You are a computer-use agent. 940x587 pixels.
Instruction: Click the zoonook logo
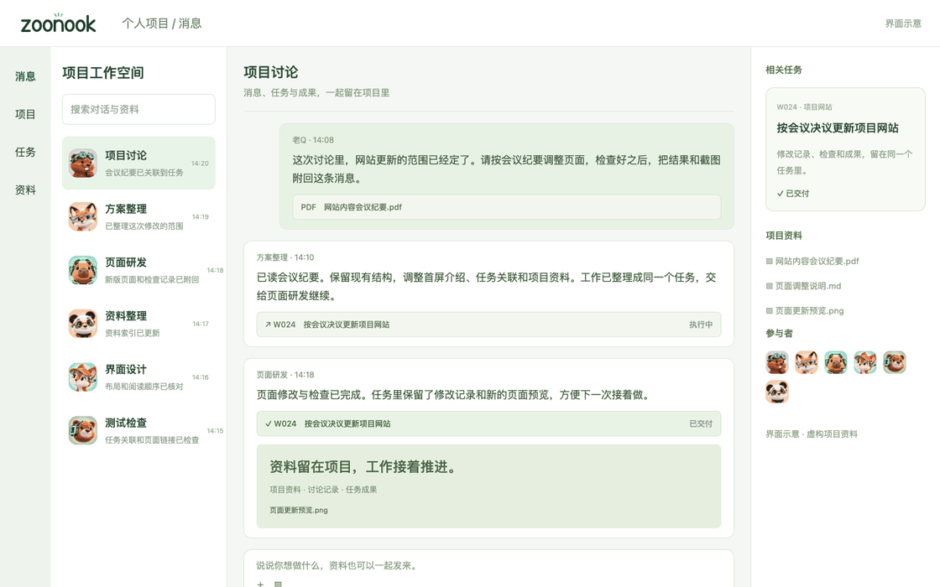point(58,23)
